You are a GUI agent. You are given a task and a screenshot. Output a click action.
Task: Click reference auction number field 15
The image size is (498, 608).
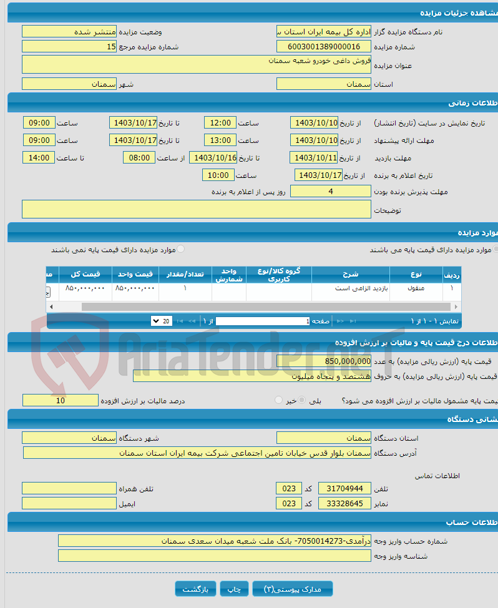[69, 47]
